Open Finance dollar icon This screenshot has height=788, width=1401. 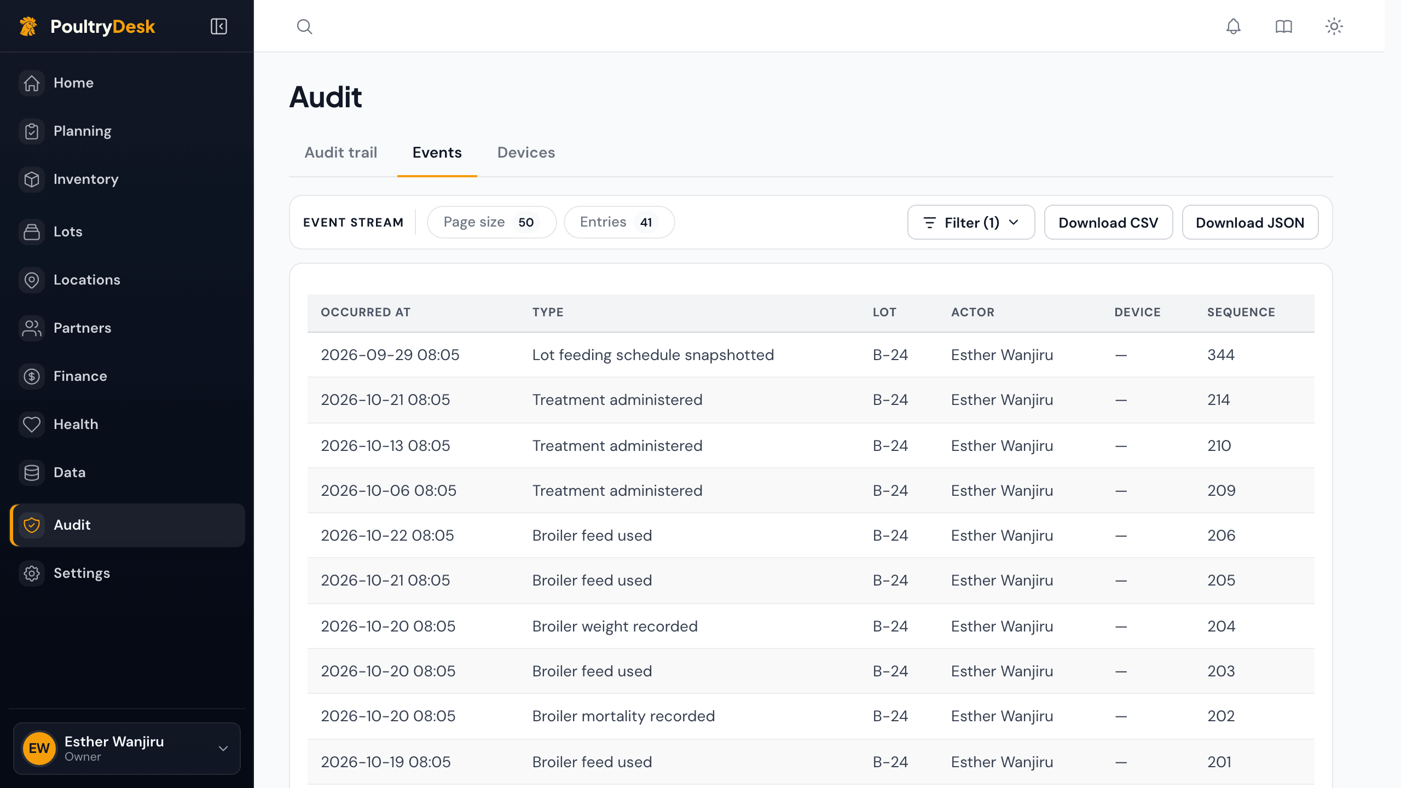tap(32, 376)
